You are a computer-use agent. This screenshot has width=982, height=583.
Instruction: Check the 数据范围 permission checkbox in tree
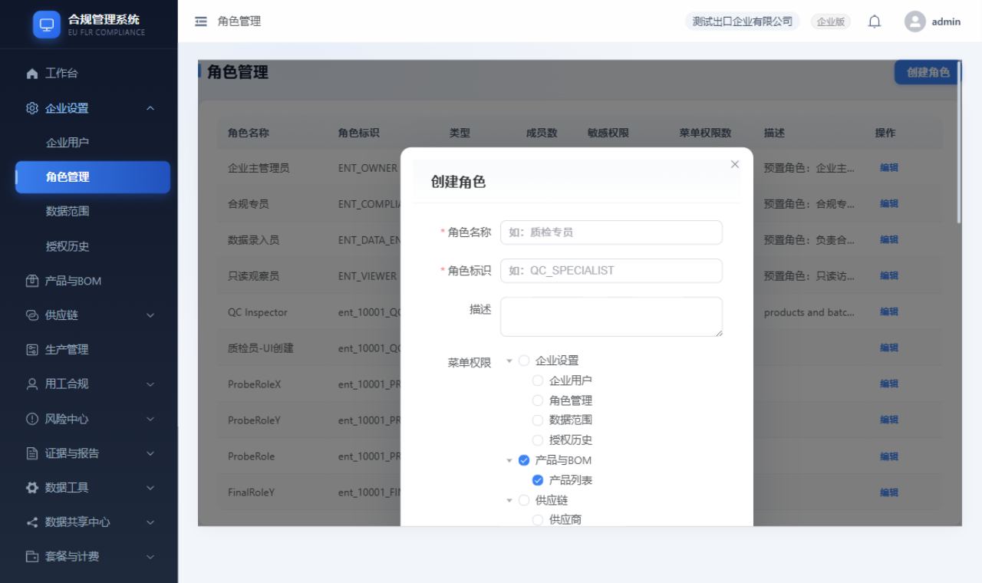(x=538, y=420)
